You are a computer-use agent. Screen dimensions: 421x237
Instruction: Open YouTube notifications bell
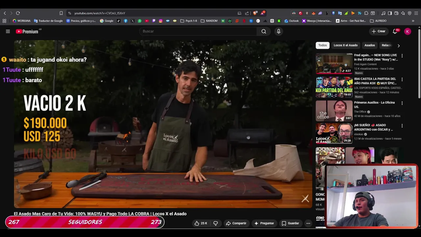pos(395,31)
